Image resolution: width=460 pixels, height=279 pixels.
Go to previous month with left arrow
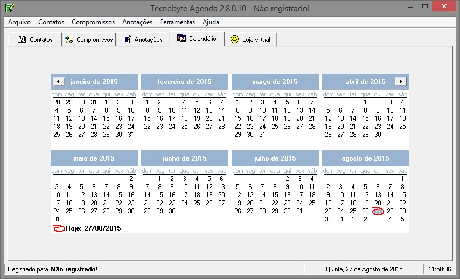(59, 81)
